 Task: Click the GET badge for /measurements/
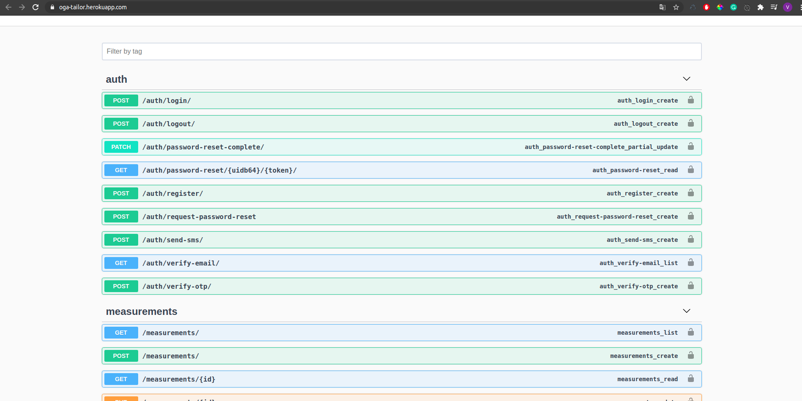121,333
